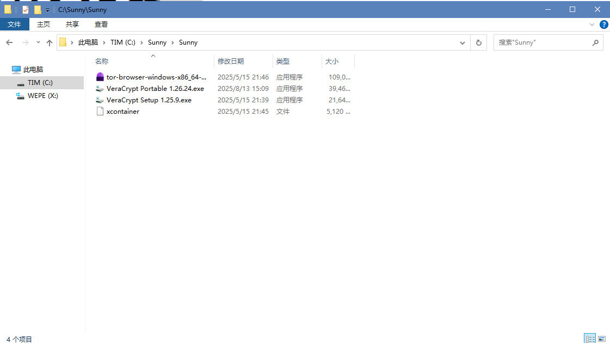Select TIM (C:) drive in navigation pane

(x=41, y=83)
